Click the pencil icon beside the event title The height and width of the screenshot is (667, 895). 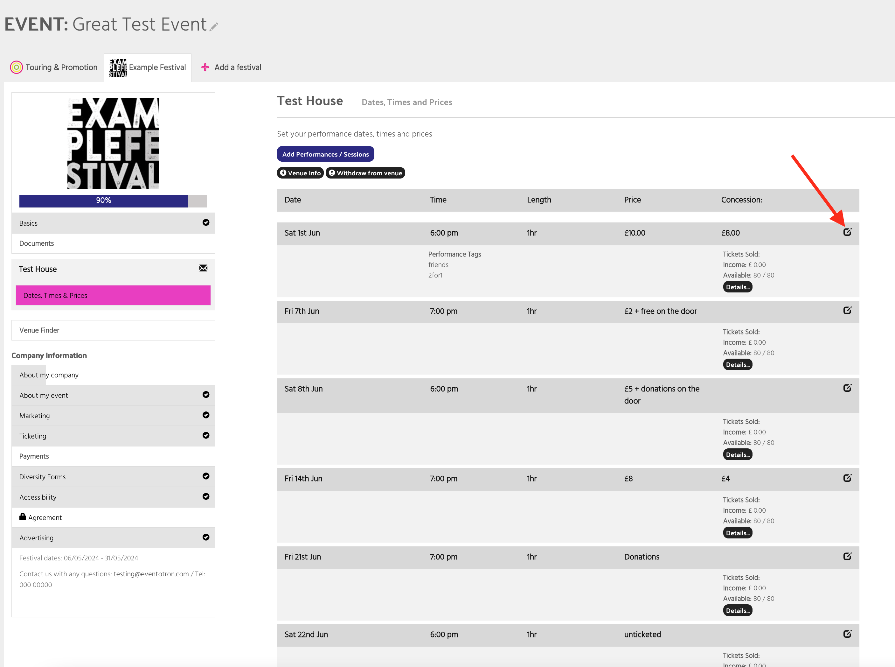[x=214, y=27]
